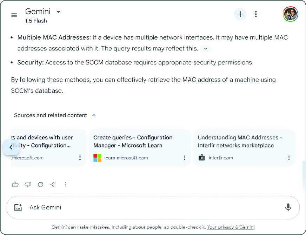
Task: Click the Ask Gemini input field
Action: tap(153, 208)
